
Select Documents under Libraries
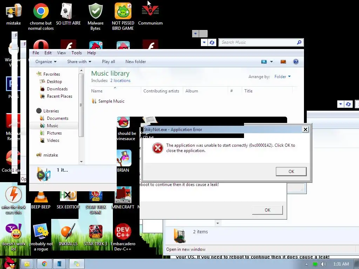54,118
